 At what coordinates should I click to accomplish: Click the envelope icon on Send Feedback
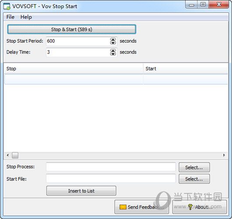point(123,207)
